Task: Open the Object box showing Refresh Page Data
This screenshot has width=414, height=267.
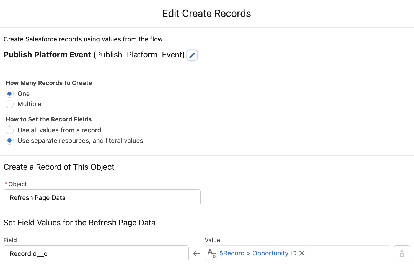Action: (102, 198)
